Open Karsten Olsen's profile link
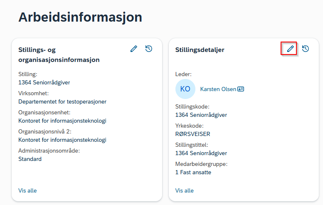The image size is (323, 205). [x=218, y=89]
